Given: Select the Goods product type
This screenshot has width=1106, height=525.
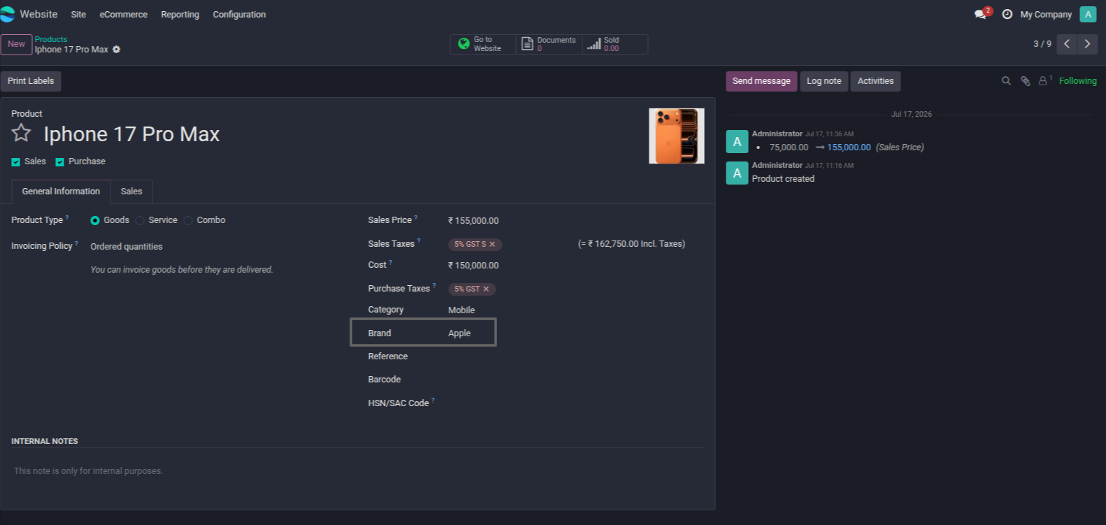Looking at the screenshot, I should 95,221.
